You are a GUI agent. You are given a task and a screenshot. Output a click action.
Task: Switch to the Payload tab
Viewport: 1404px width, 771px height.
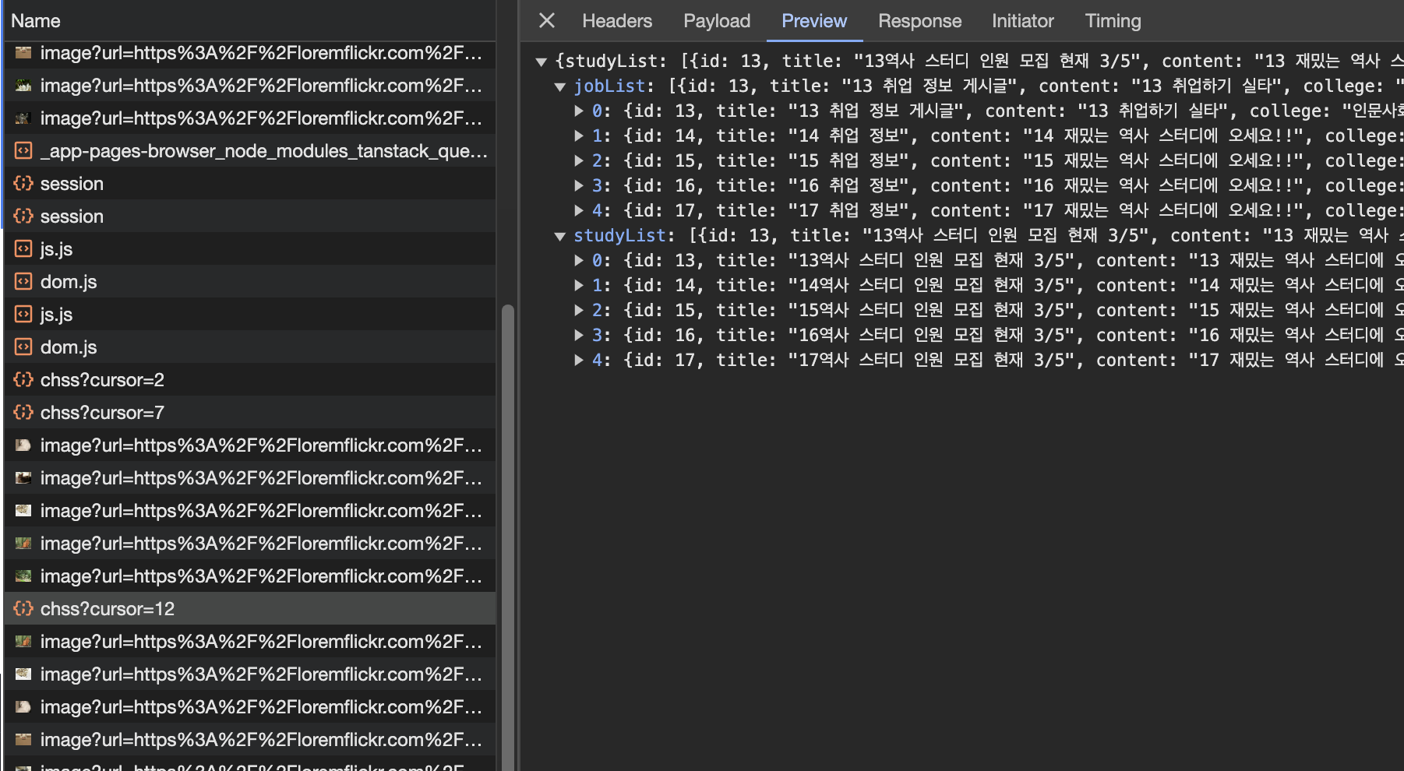717,21
